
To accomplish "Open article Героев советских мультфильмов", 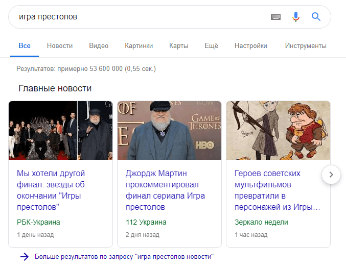I will point(278,190).
